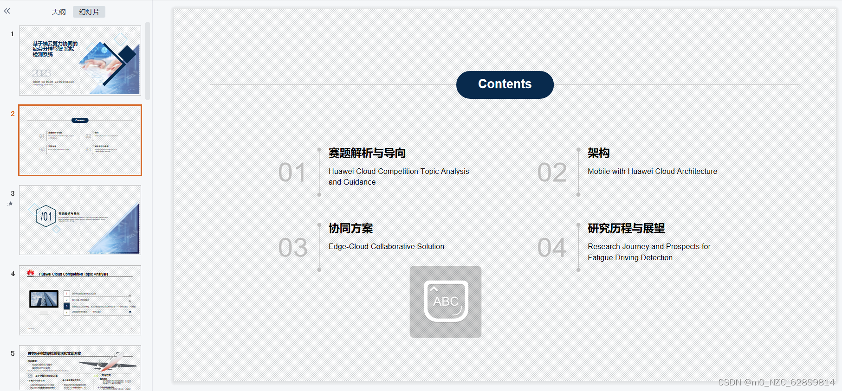Click the large 04 section number
The image size is (842, 391).
(552, 248)
